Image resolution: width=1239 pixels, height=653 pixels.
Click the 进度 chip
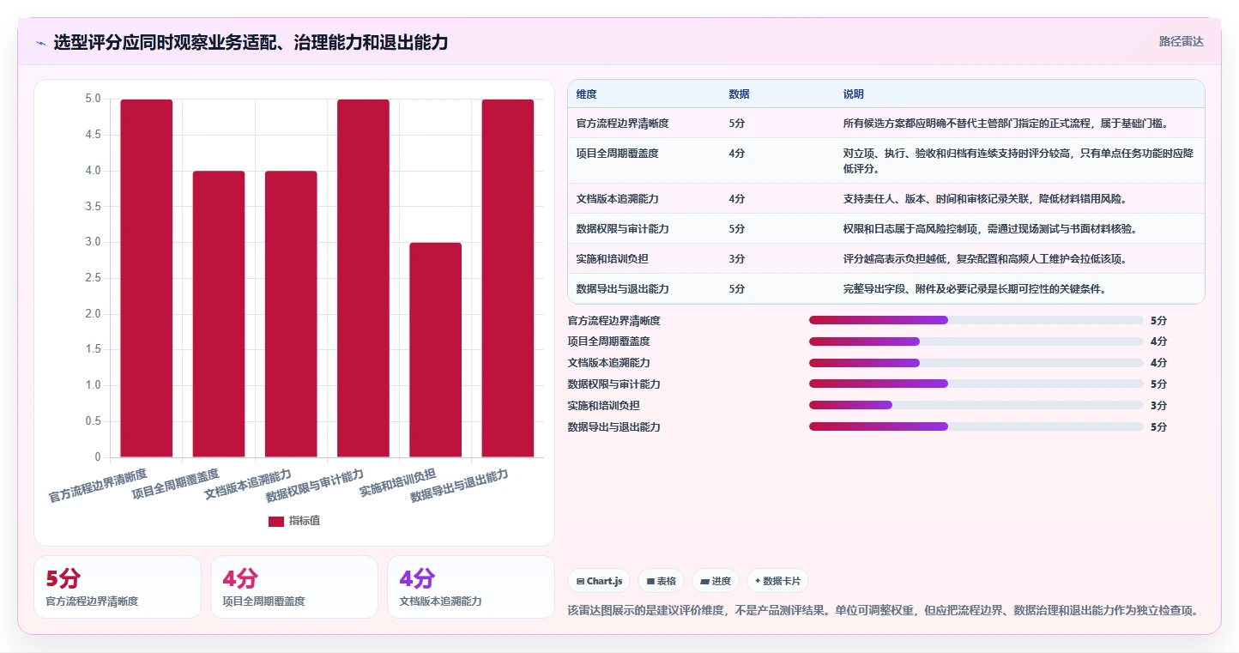pyautogui.click(x=716, y=581)
